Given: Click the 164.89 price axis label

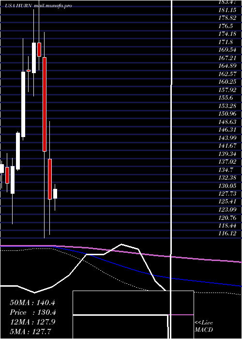Looking at the screenshot, I should pos(227,66).
